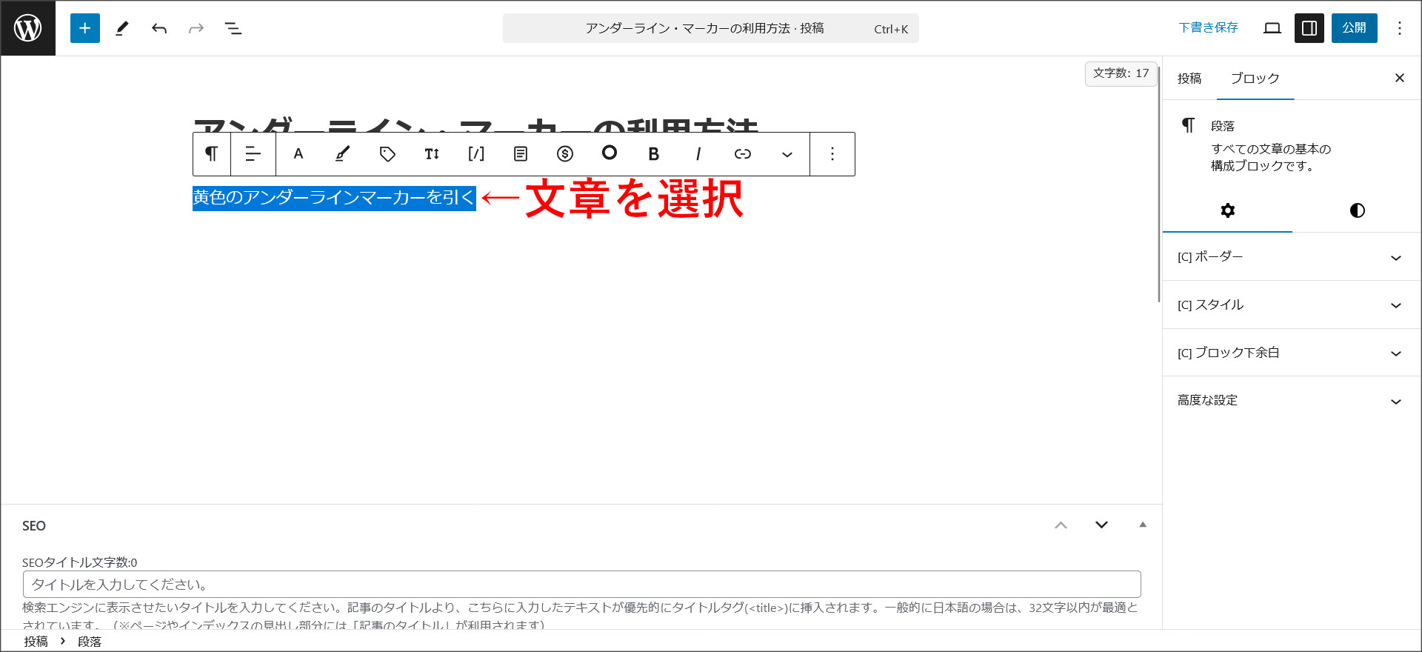1422x652 pixels.
Task: Focus the SEO title input field
Action: click(x=582, y=585)
